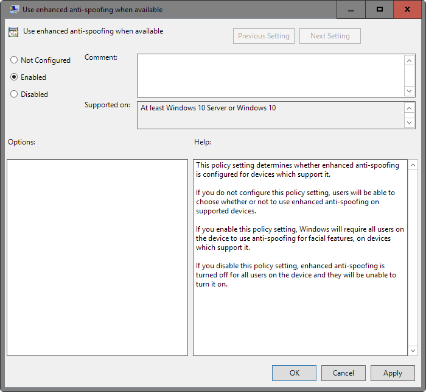Click the Comment box scroll up arrow
The image size is (426, 392).
point(409,60)
